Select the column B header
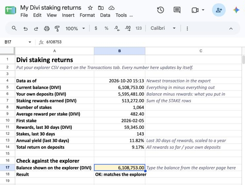Image resolution: width=245 pixels, height=185 pixels. click(120, 51)
